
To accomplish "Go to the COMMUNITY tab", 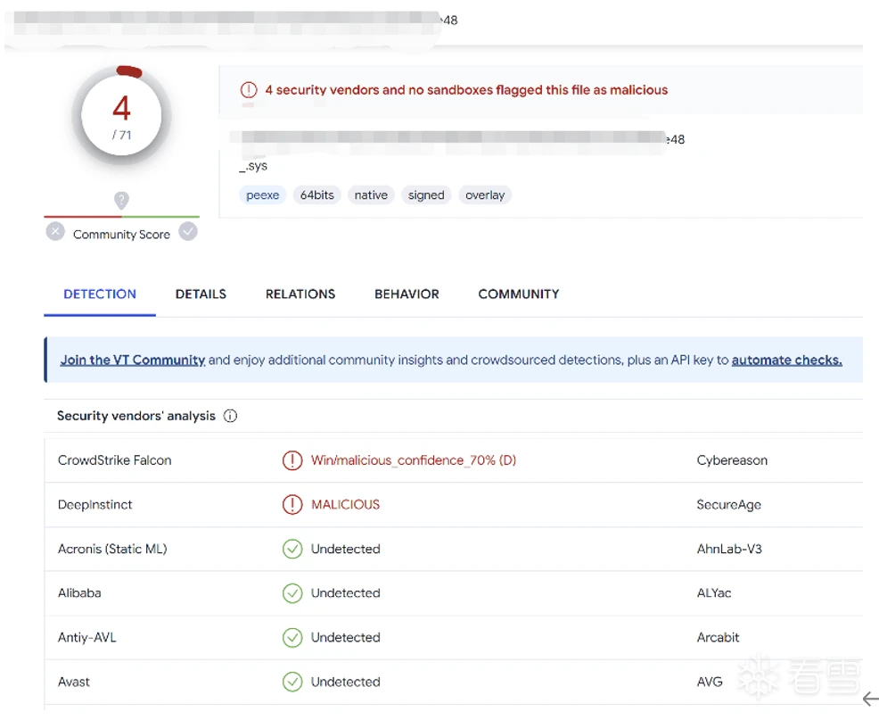I will [x=519, y=294].
